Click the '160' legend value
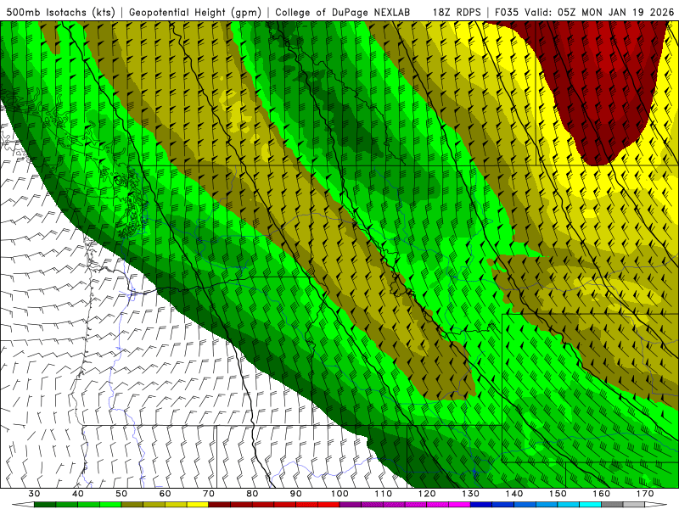This screenshot has height=509, width=679. pos(602,494)
